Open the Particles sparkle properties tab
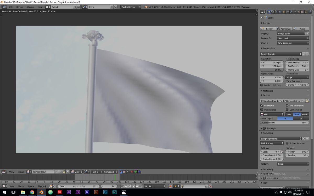 tap(306, 12)
